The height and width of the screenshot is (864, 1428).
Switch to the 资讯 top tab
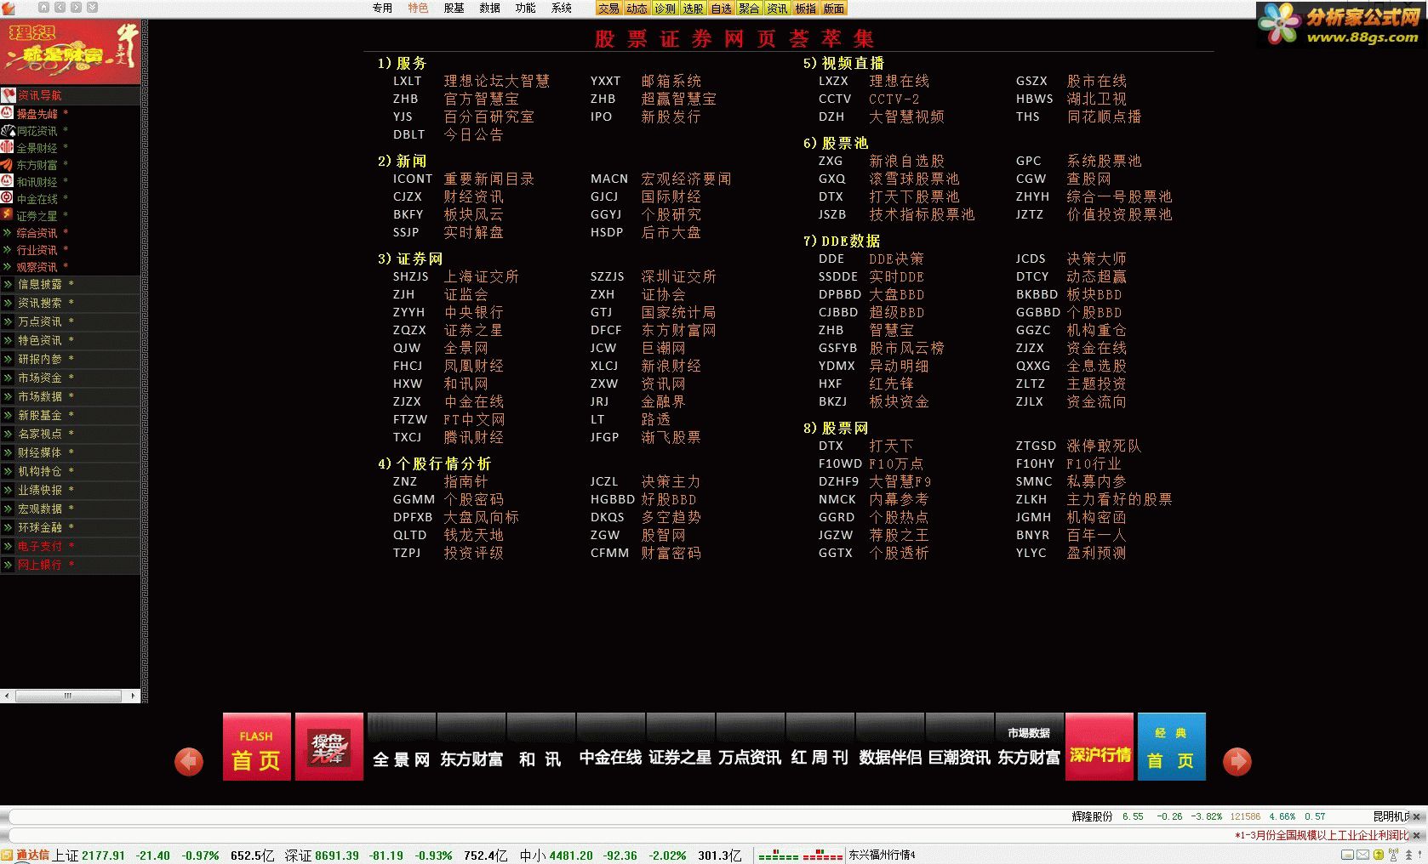tap(777, 9)
